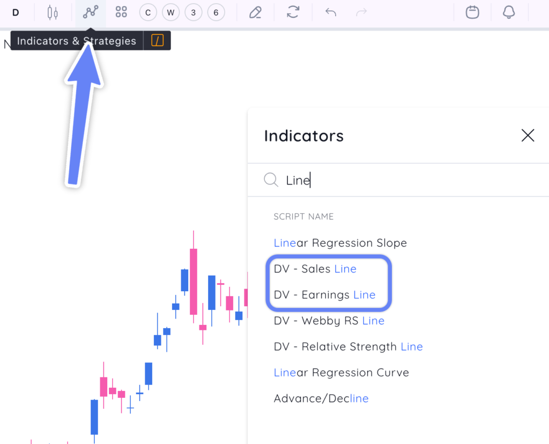549x444 pixels.
Task: Click the search magnifier in the Indicators panel
Action: pos(271,180)
